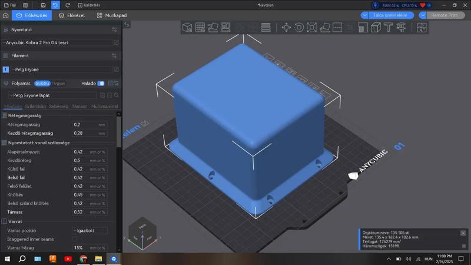Select the Cut tool
The image size is (471, 265).
pyautogui.click(x=337, y=28)
